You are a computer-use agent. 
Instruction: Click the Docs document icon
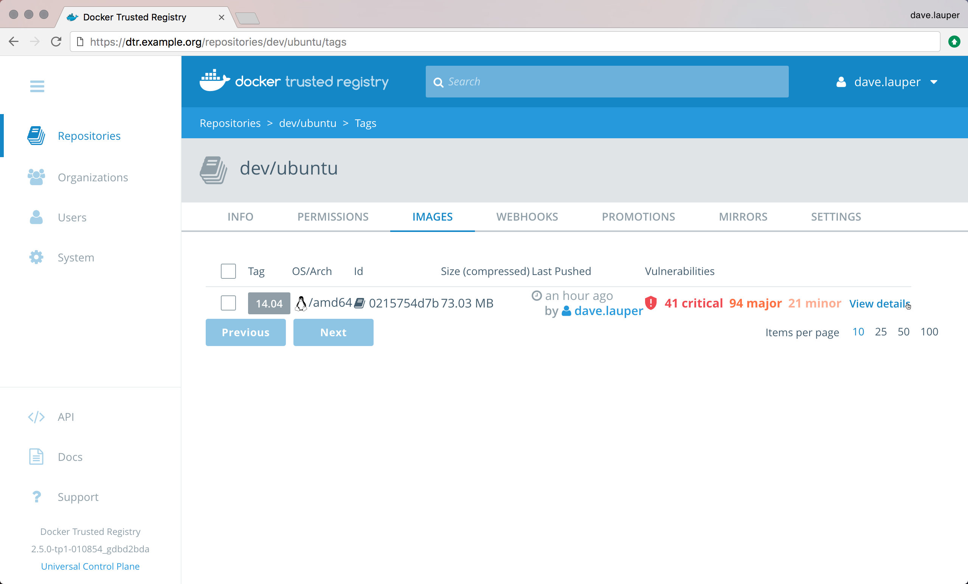click(x=36, y=457)
